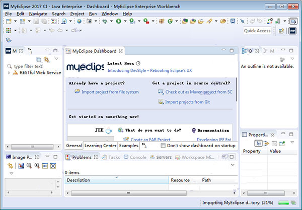Image resolution: width=302 pixels, height=210 pixels.
Task: Open the Run dropdown arrow
Action: (x=125, y=21)
